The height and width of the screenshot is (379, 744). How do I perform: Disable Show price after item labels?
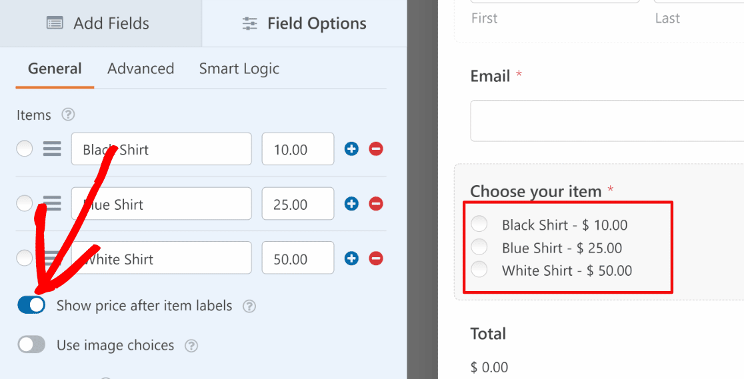[x=31, y=305]
